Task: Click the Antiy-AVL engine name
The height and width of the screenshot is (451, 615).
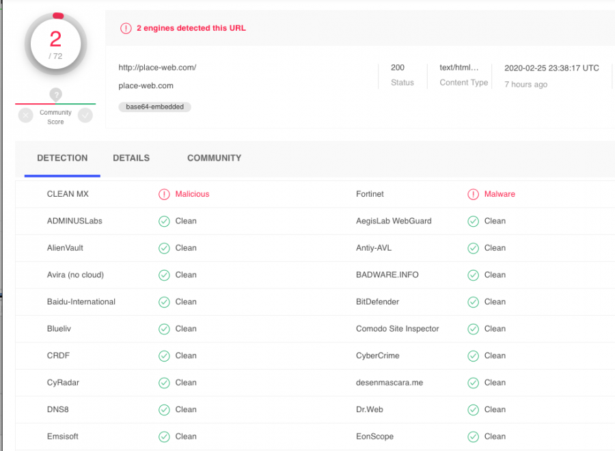Action: click(374, 248)
